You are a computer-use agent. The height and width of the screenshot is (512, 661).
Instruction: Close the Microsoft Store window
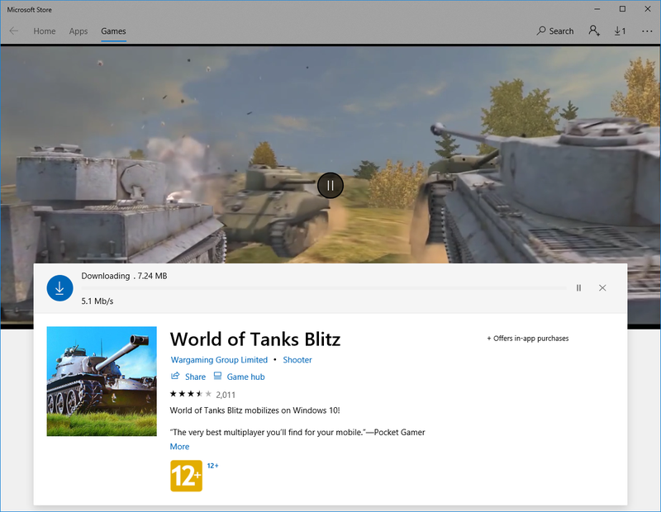(648, 9)
